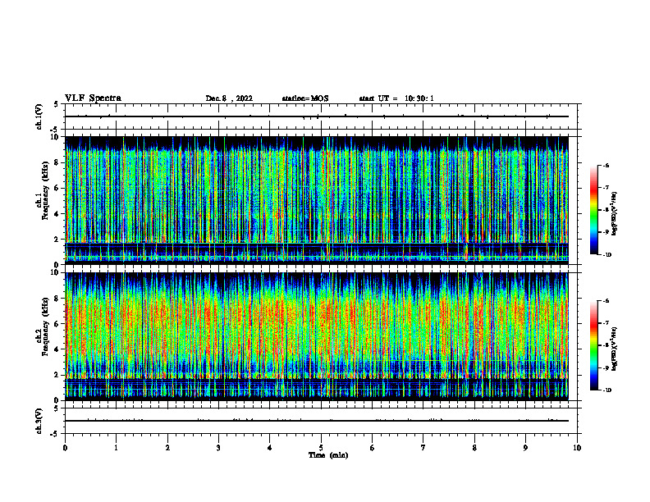
Task: Click the time axis tick label "8"
Action: coord(474,448)
